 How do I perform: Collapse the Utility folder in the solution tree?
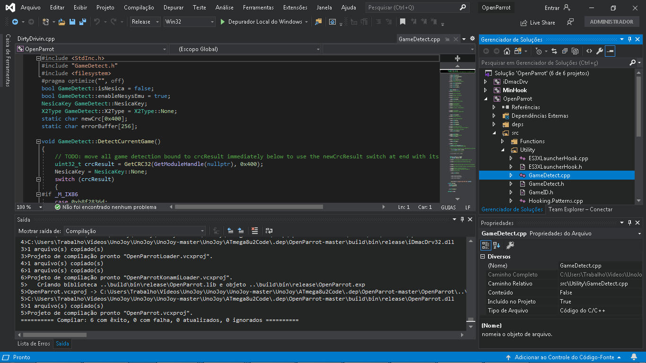pyautogui.click(x=502, y=150)
